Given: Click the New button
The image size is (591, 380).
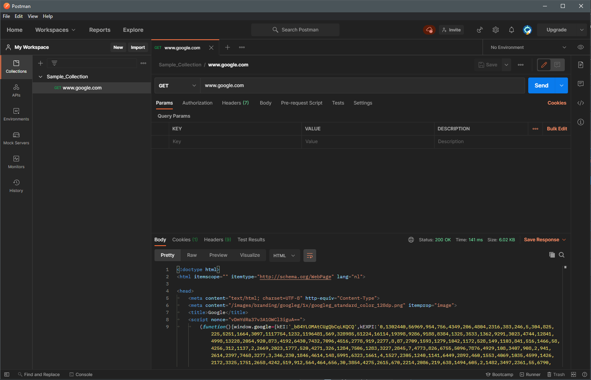Looking at the screenshot, I should [x=118, y=47].
